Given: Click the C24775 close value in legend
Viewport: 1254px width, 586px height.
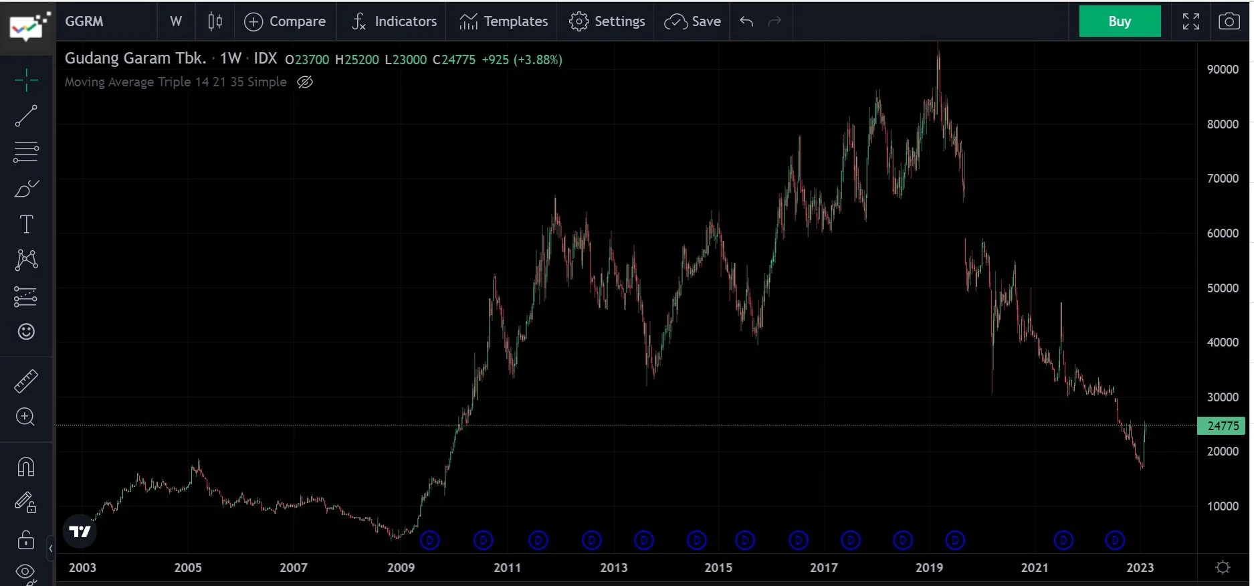Looking at the screenshot, I should [x=454, y=60].
